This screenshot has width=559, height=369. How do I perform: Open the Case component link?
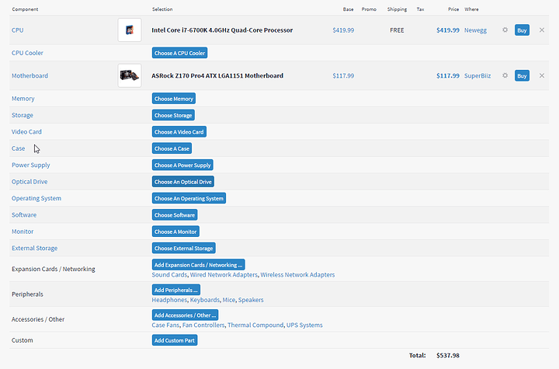click(x=18, y=148)
